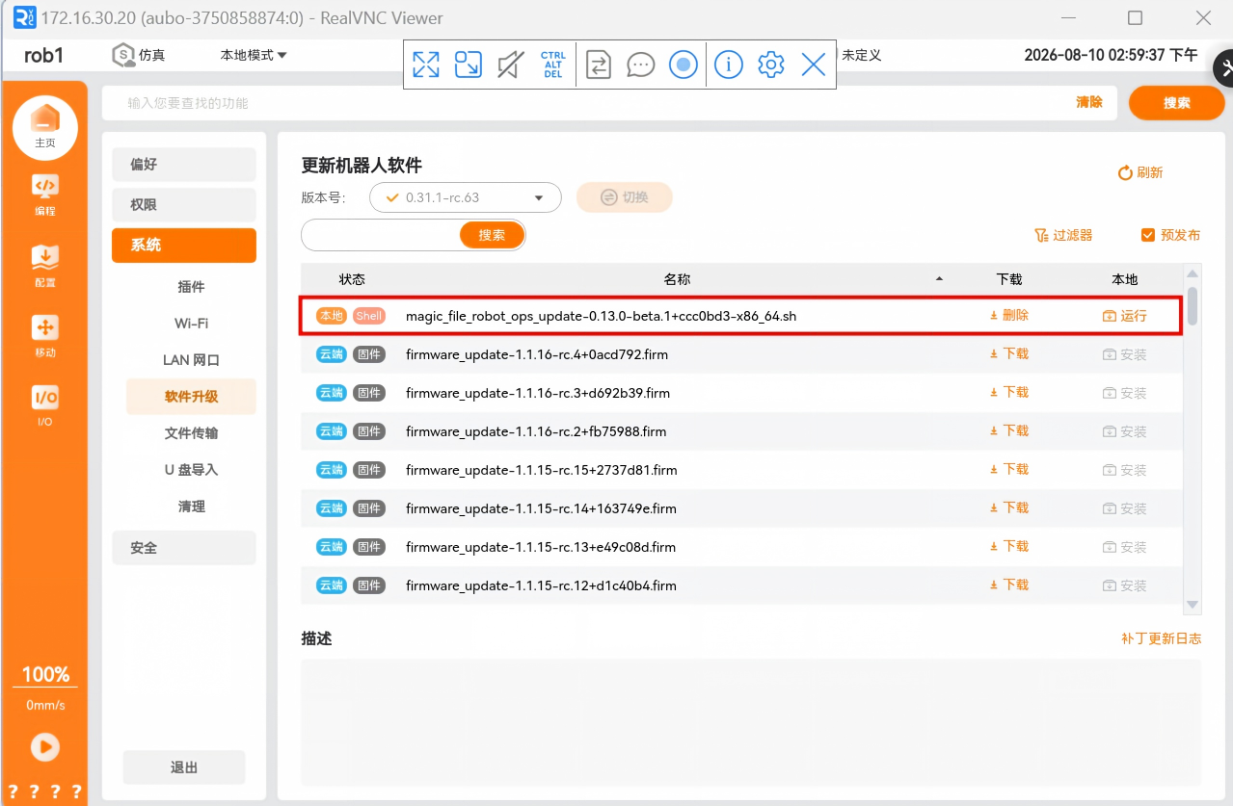Click the 仿真 simulation mode icon
The width and height of the screenshot is (1233, 806).
point(123,55)
